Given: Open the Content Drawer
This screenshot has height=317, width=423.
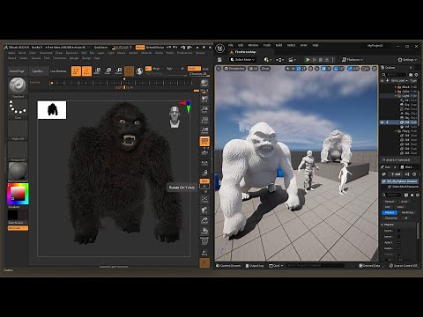Looking at the screenshot, I should (228, 265).
